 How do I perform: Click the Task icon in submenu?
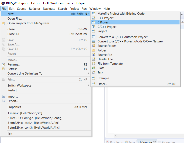pyautogui.click(x=94, y=72)
